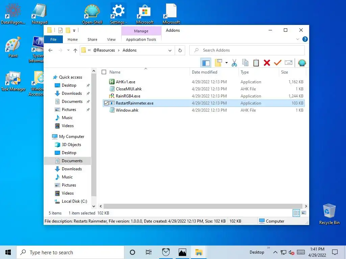Viewport: 346px width, 259px height.
Task: Click the New folder toolbar icon
Action: tap(219, 63)
